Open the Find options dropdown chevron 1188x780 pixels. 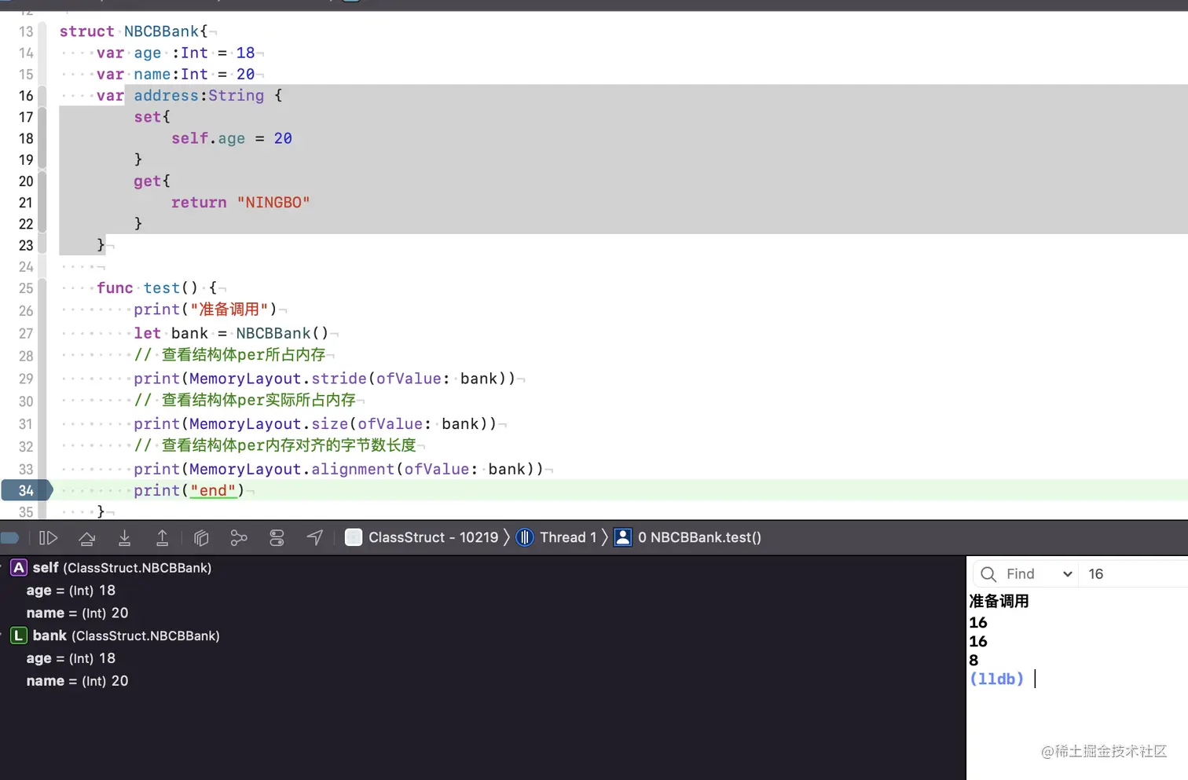[x=1067, y=574]
